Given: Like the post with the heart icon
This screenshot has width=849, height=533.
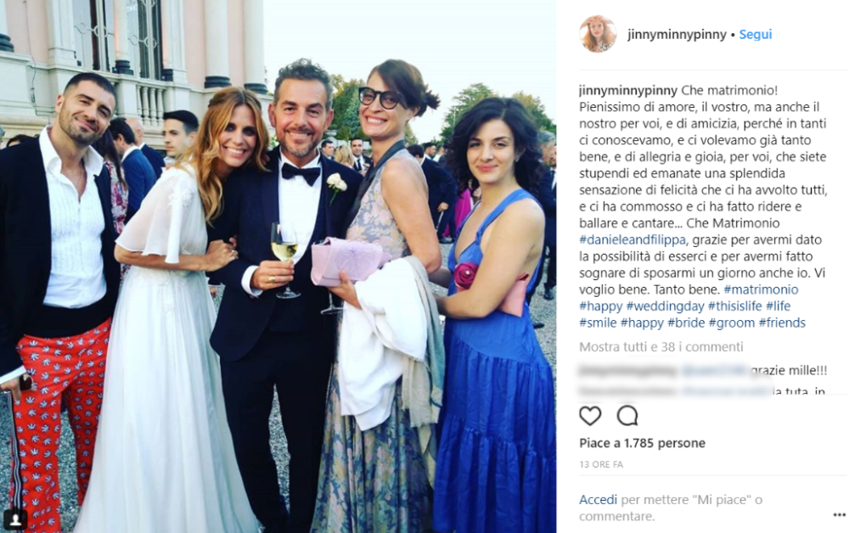Looking at the screenshot, I should [x=590, y=416].
